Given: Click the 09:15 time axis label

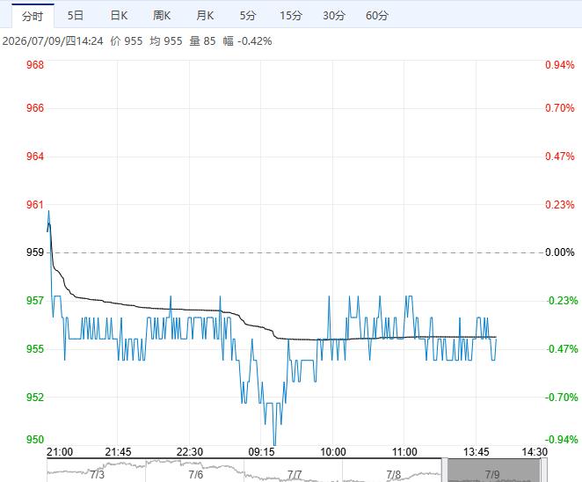Looking at the screenshot, I should (x=261, y=452).
